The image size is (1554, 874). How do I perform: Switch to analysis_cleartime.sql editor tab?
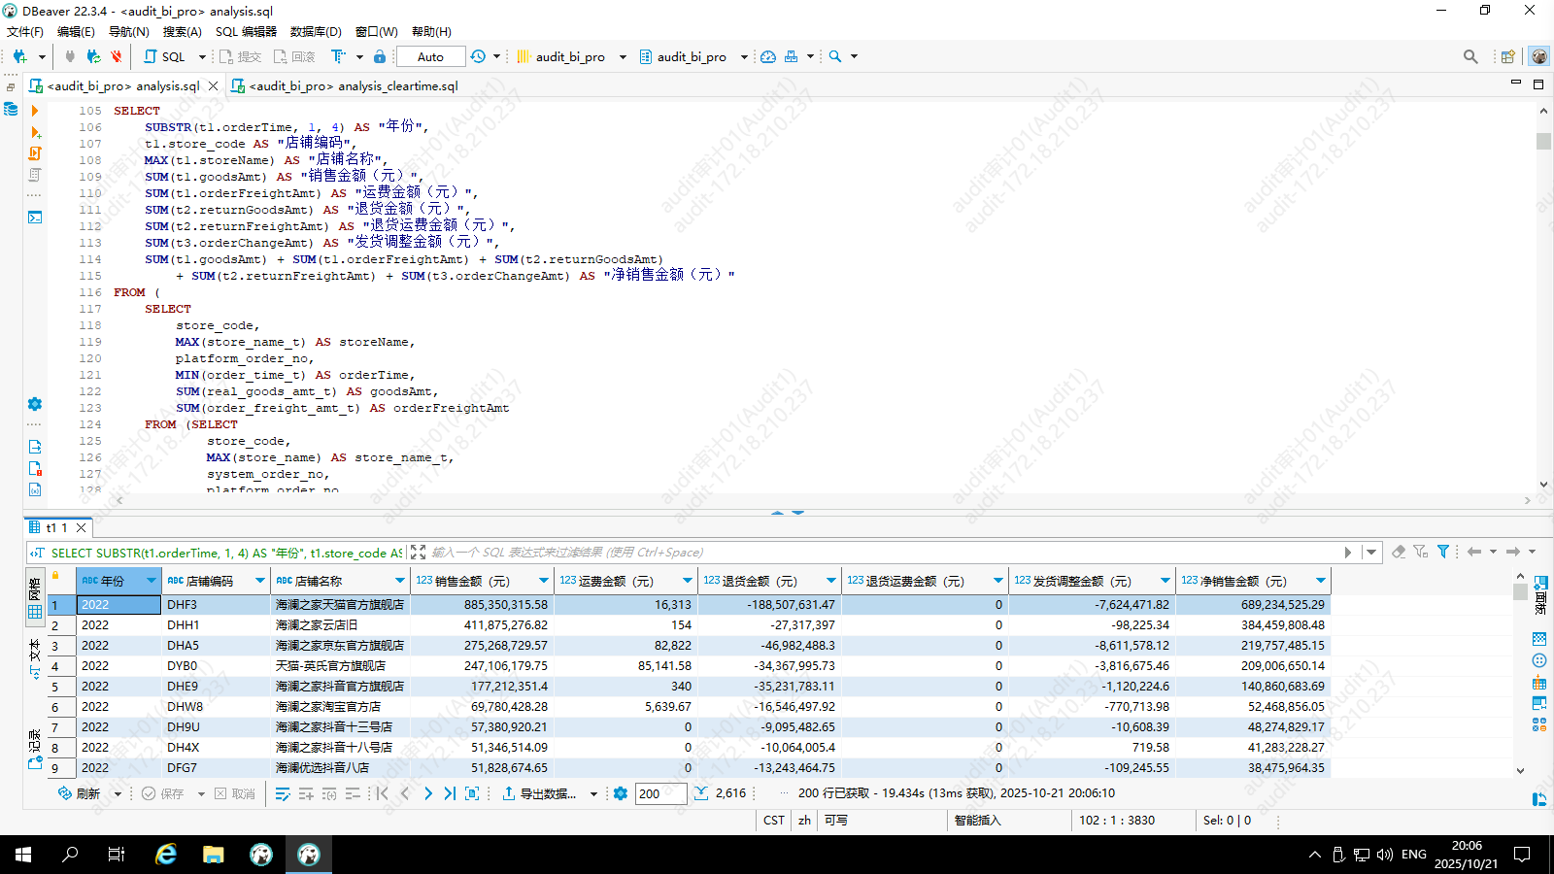click(x=353, y=85)
